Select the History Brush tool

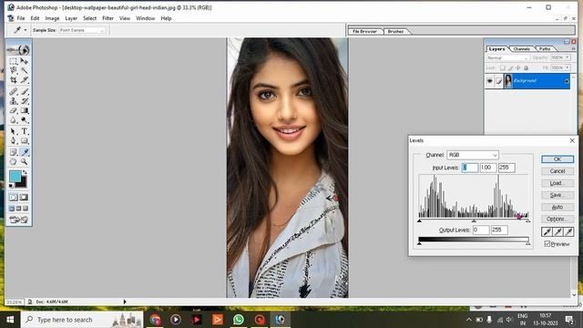(25, 101)
